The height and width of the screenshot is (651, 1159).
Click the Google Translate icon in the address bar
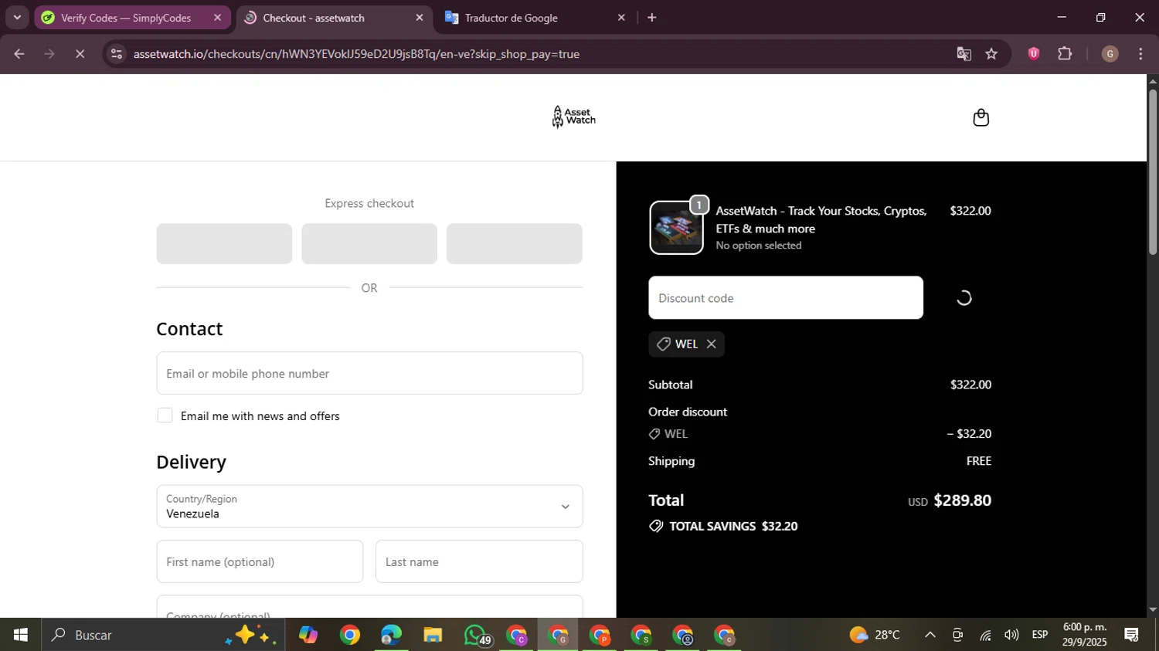tap(964, 54)
